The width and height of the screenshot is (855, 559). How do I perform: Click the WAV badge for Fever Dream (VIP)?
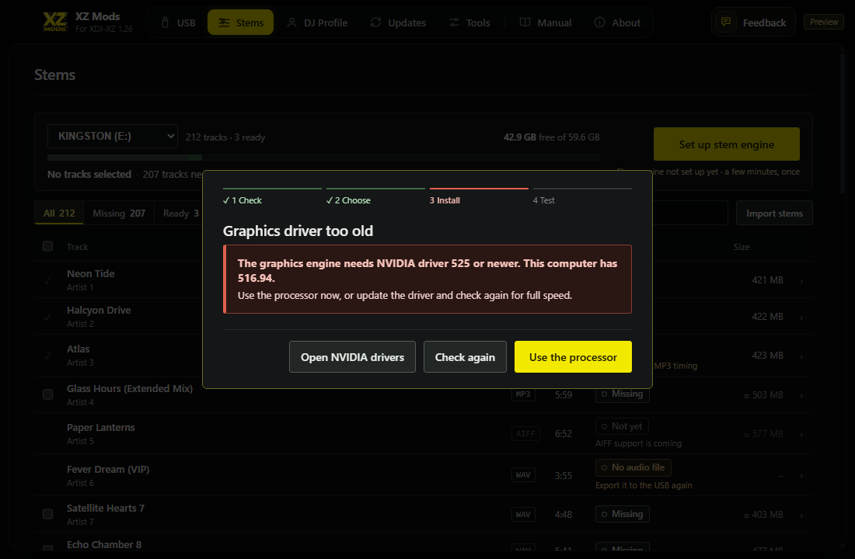click(x=523, y=475)
